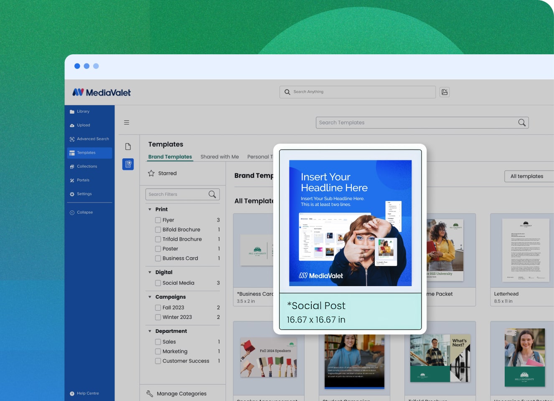
Task: Select the Brand Templates tab
Action: point(170,157)
